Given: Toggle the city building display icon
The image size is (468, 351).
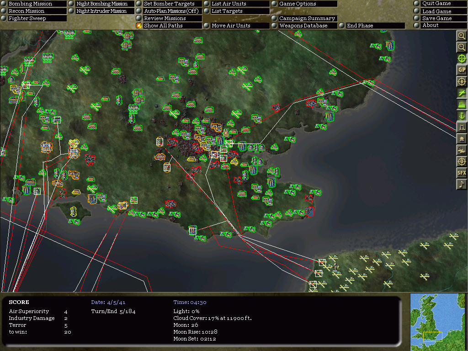Looking at the screenshot, I should tap(462, 138).
